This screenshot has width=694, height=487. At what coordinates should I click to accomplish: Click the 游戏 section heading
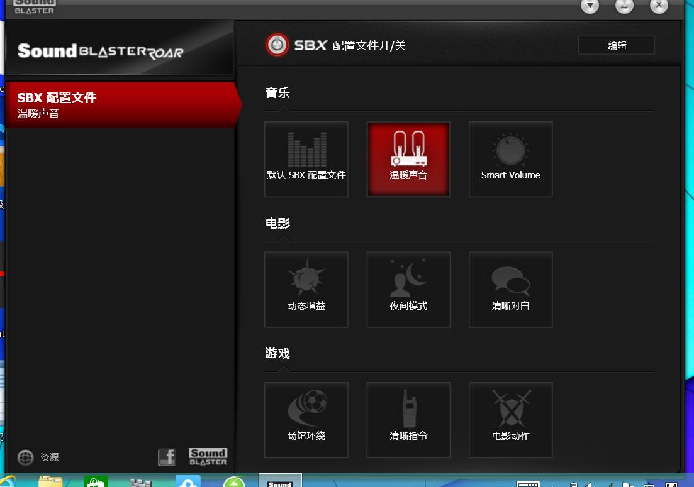277,354
